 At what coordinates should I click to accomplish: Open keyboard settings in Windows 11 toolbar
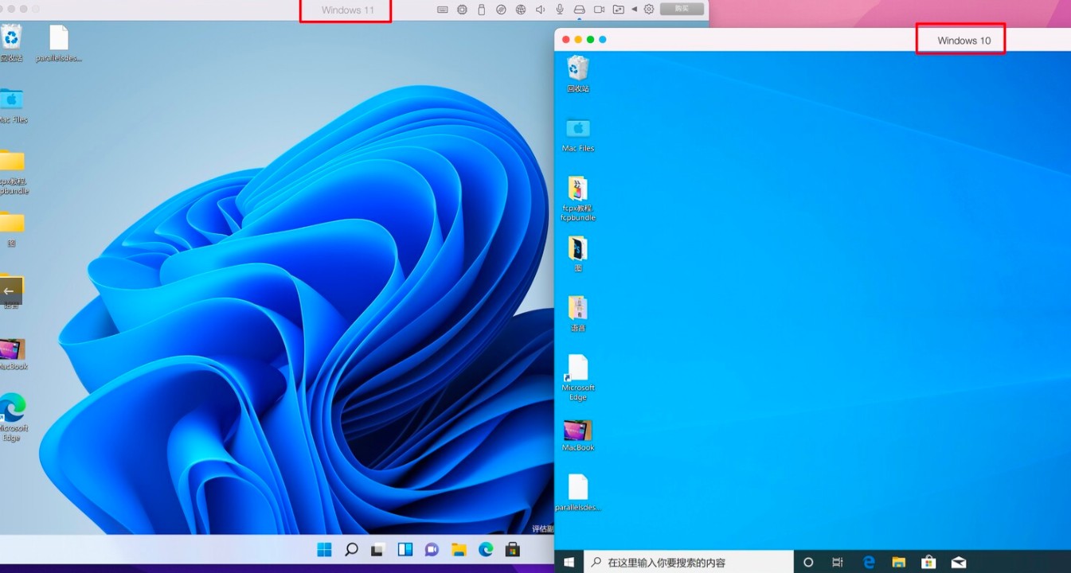(443, 10)
